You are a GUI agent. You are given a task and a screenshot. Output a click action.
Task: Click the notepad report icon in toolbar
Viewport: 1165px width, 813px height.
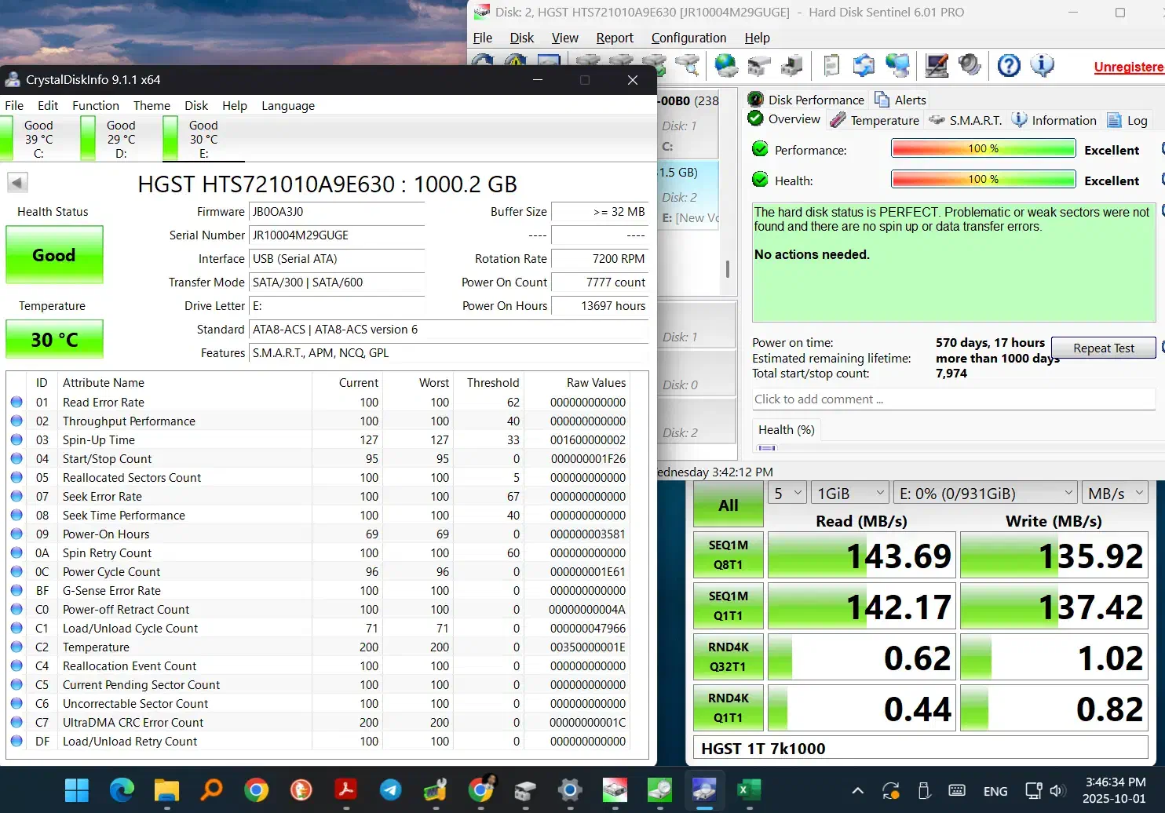[831, 65]
